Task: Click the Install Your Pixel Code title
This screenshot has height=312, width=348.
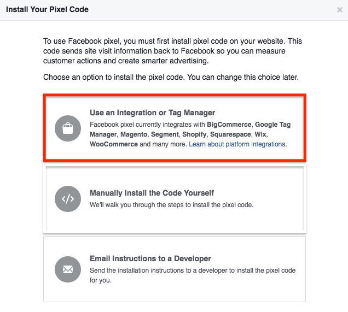Action: coord(47,9)
